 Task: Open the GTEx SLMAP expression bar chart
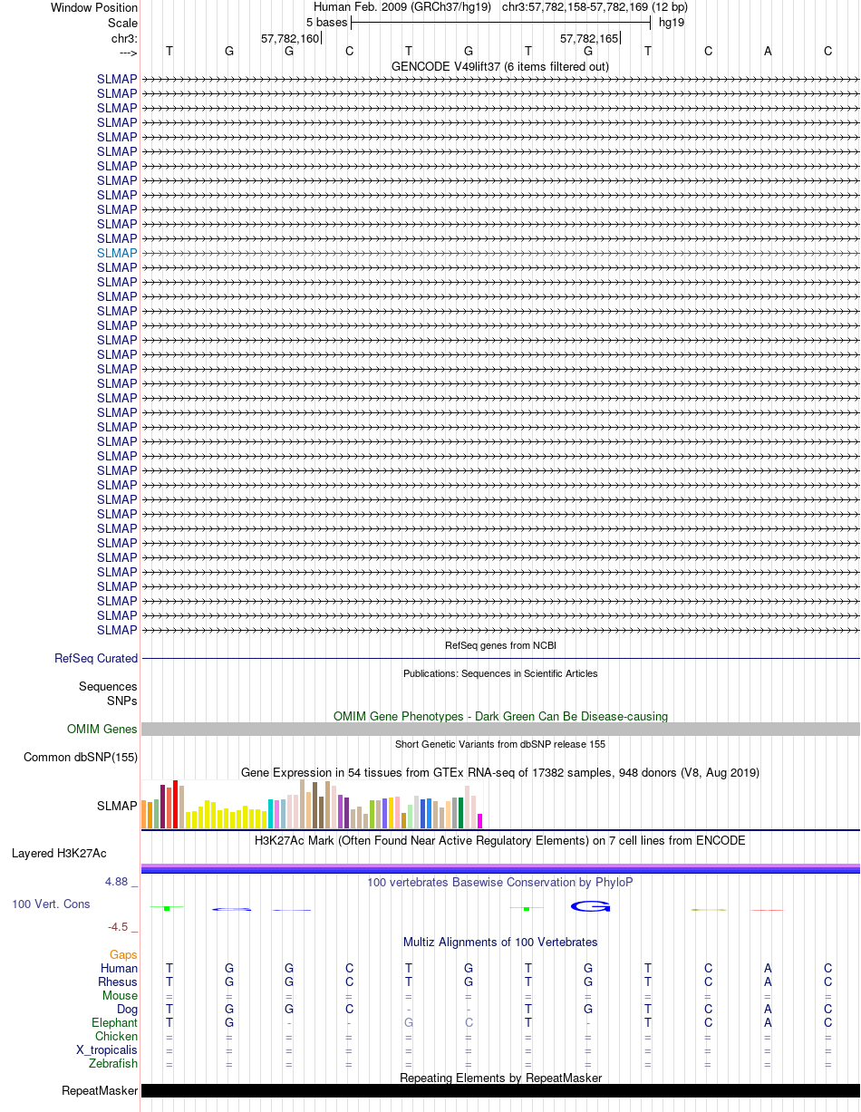tap(312, 805)
